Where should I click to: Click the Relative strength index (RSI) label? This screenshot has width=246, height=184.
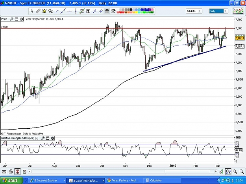20,138
